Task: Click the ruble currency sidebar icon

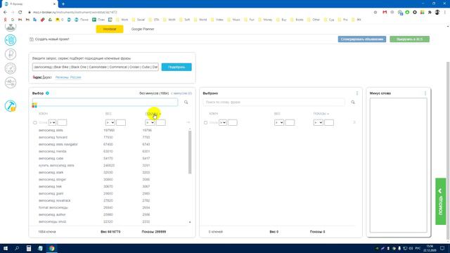Action: 11,54
